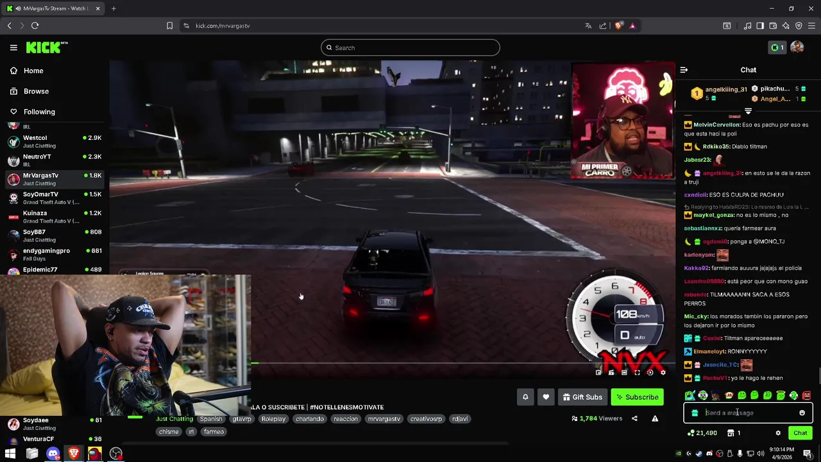Open Brave browser main menu

tap(812, 26)
